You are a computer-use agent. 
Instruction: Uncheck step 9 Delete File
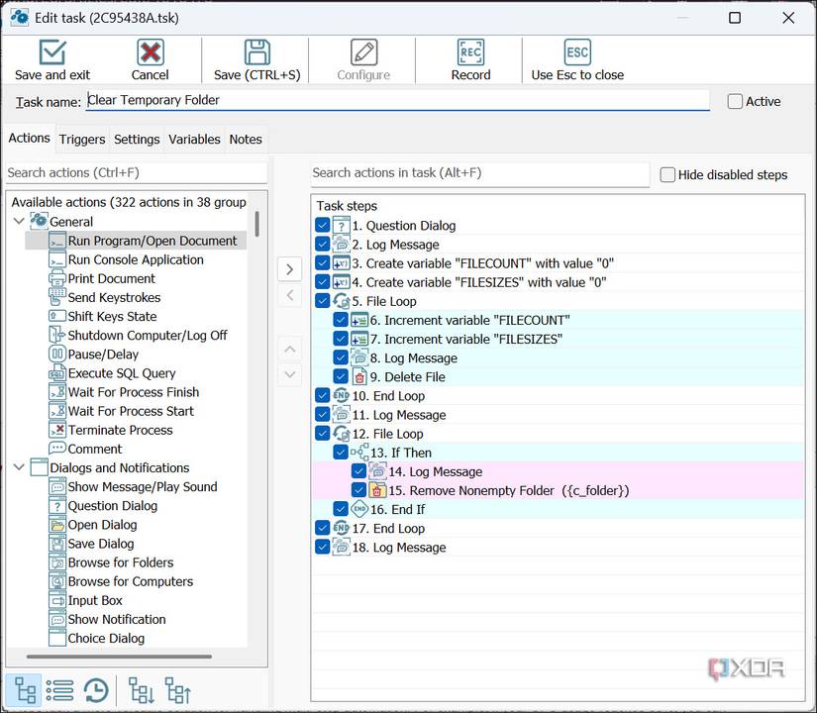[341, 376]
